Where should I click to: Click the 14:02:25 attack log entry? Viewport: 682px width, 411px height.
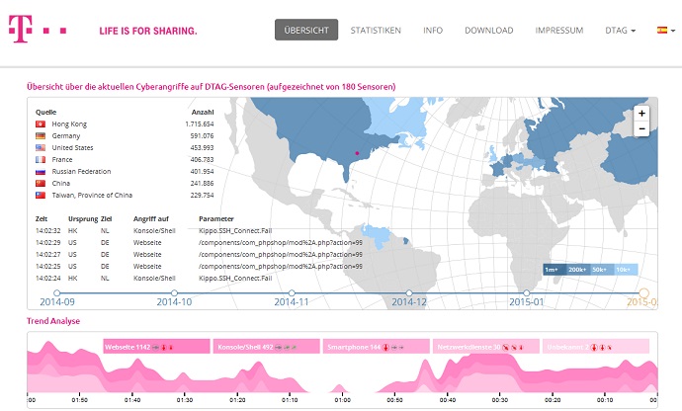pos(199,266)
